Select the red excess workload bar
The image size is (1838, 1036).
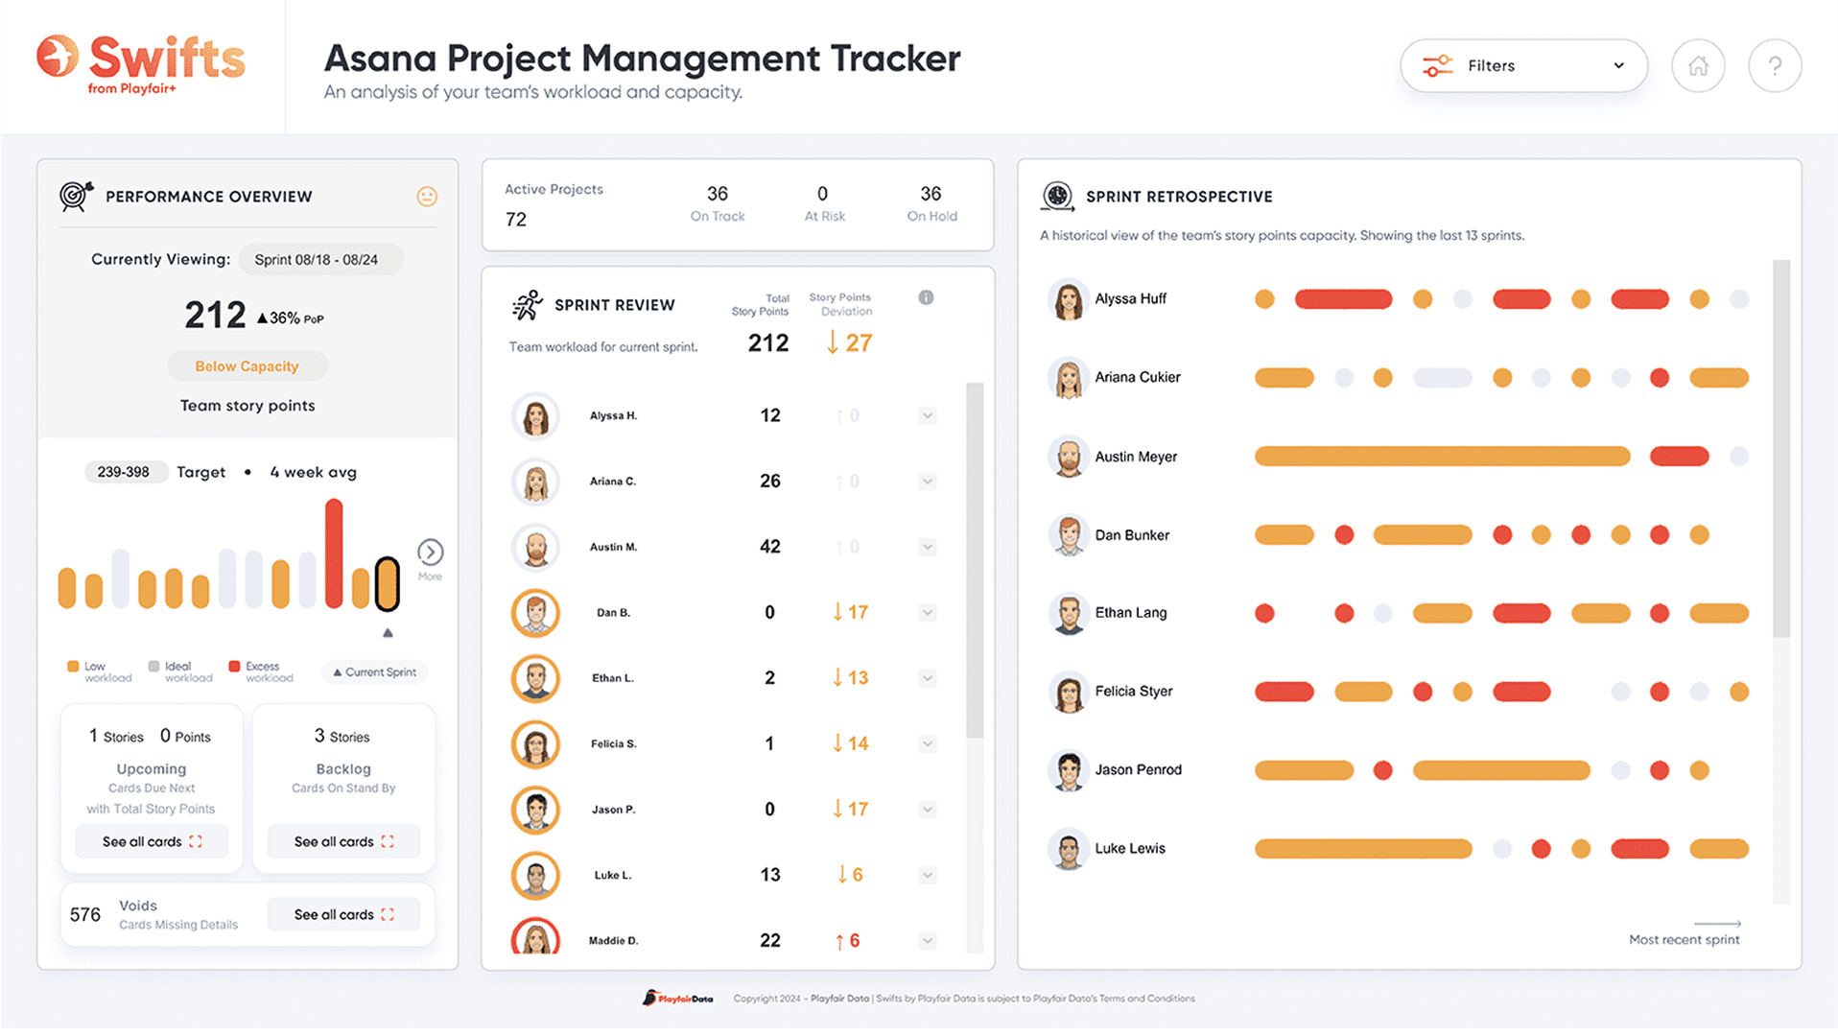pyautogui.click(x=334, y=553)
